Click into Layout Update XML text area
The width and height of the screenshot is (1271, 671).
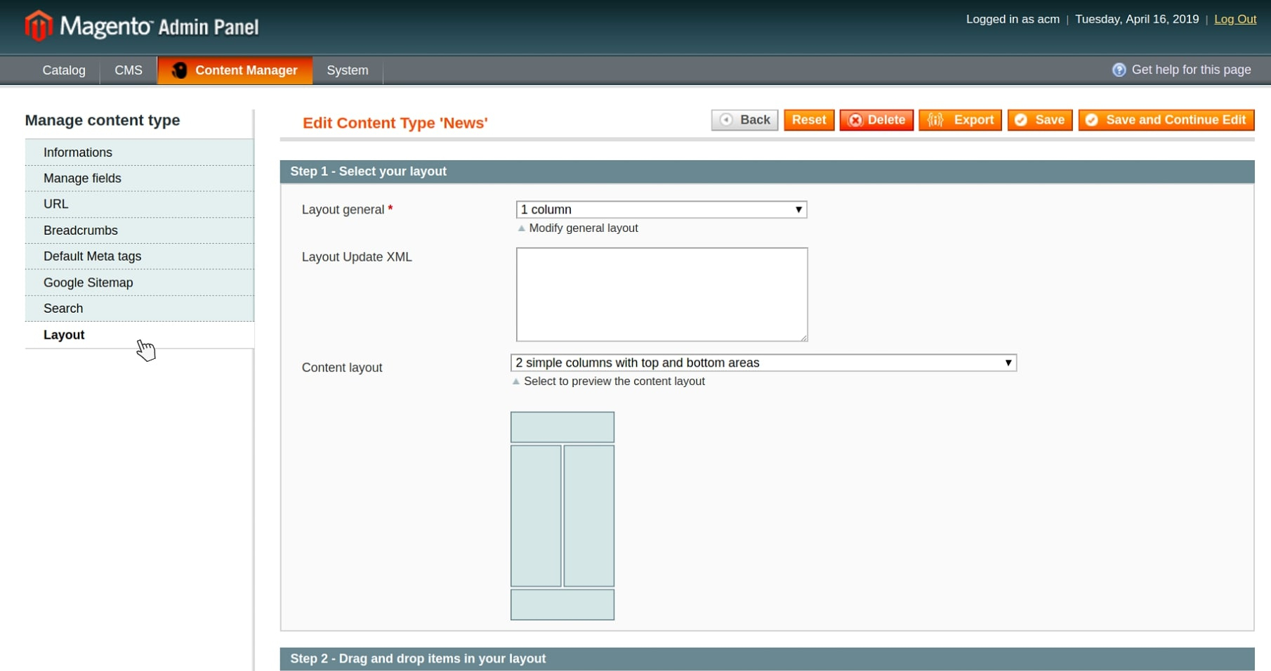[661, 294]
